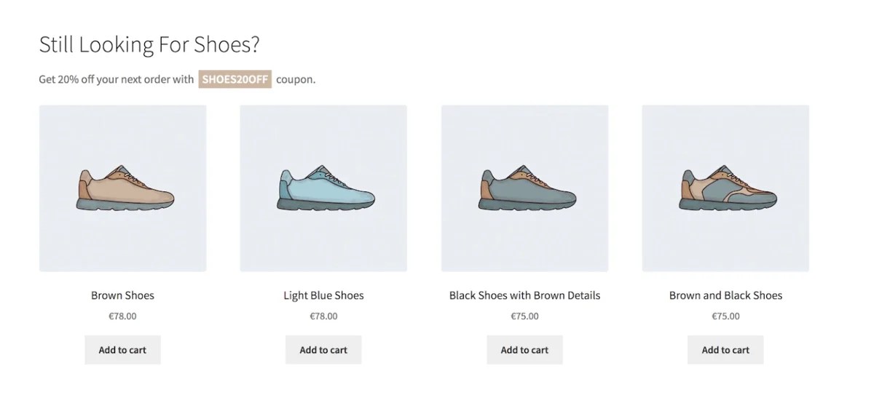This screenshot has height=400, width=874.
Task: Add Brown Shoes to cart
Action: (122, 350)
